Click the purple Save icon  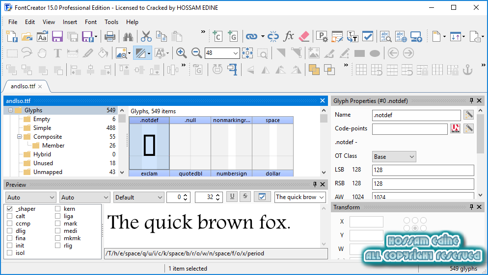pyautogui.click(x=57, y=36)
